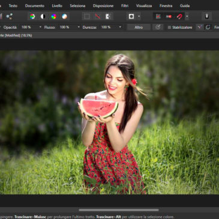Screen dimensions: 219x219
Task: Open the Disposizione menu
Action: (103, 6)
